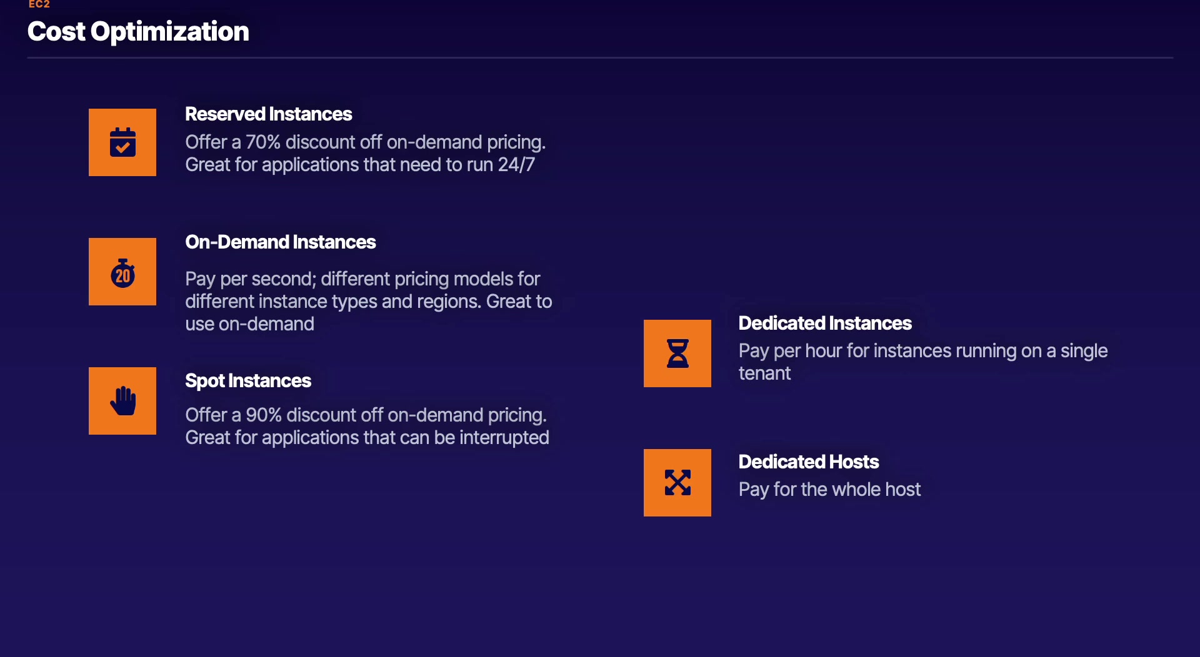This screenshot has height=657, width=1200.
Task: Click the raised hand icon for Spot Instances
Action: click(122, 401)
